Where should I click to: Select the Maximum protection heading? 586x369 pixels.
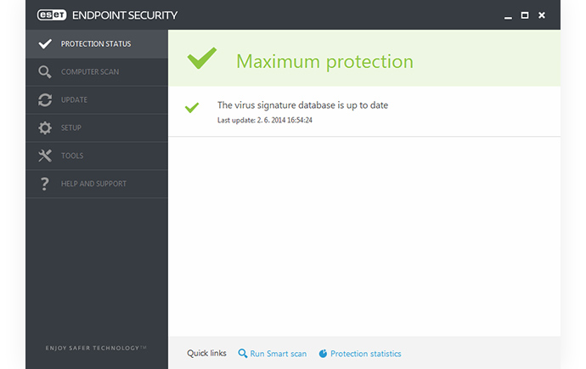324,62
